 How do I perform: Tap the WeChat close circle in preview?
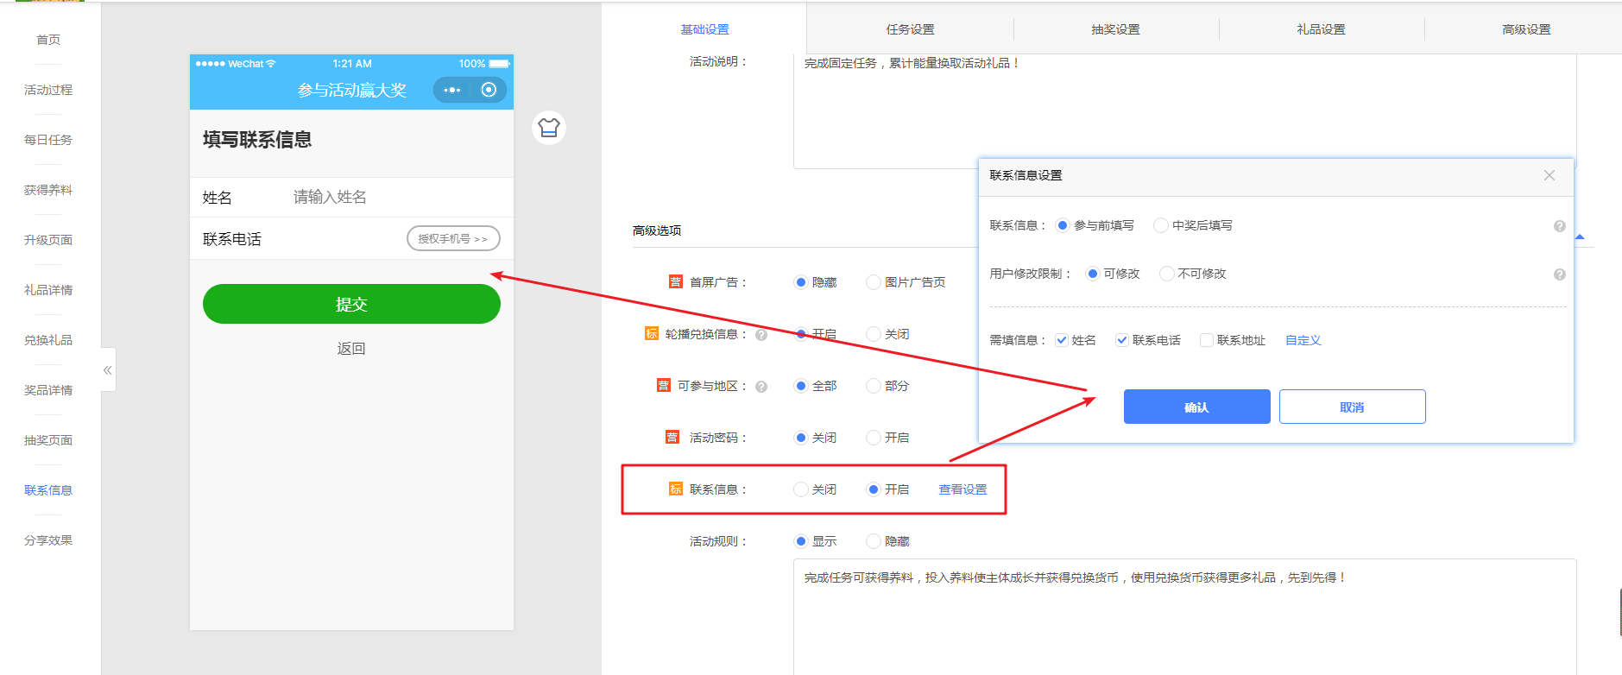489,90
